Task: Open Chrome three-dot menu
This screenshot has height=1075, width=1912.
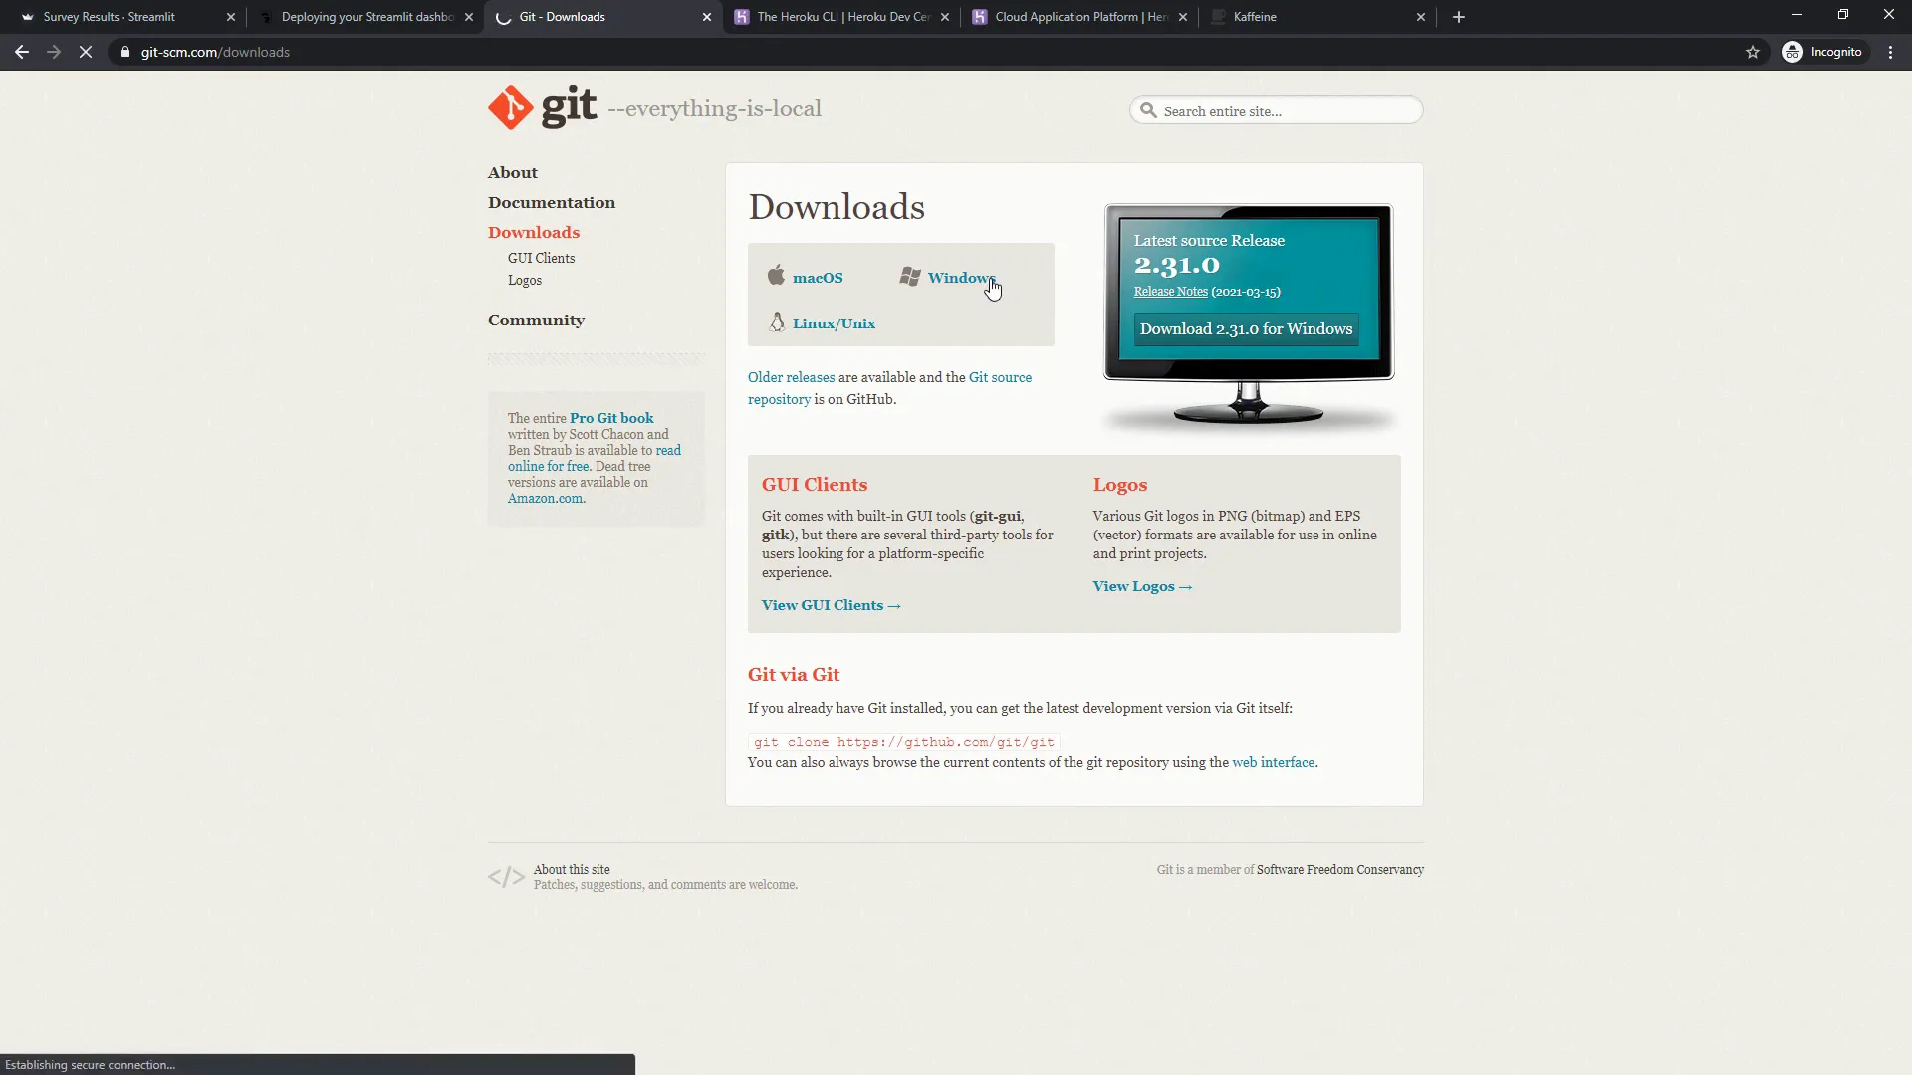Action: [1890, 52]
